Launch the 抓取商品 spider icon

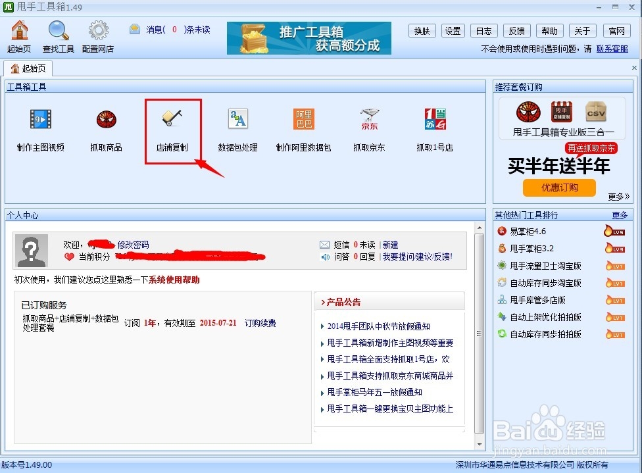(107, 119)
